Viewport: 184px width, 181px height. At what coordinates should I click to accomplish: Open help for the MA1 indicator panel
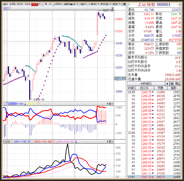[108, 141]
